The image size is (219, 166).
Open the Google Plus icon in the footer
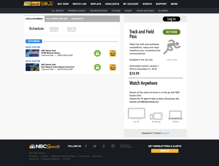[104, 146]
